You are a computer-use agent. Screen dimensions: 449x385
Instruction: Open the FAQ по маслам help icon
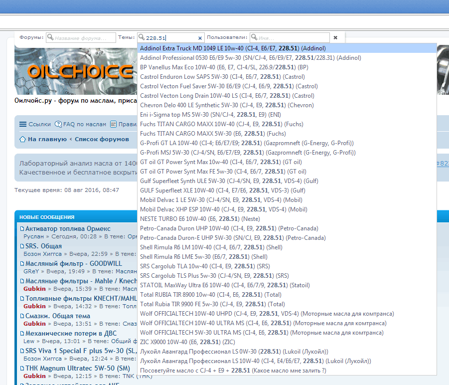(x=58, y=124)
